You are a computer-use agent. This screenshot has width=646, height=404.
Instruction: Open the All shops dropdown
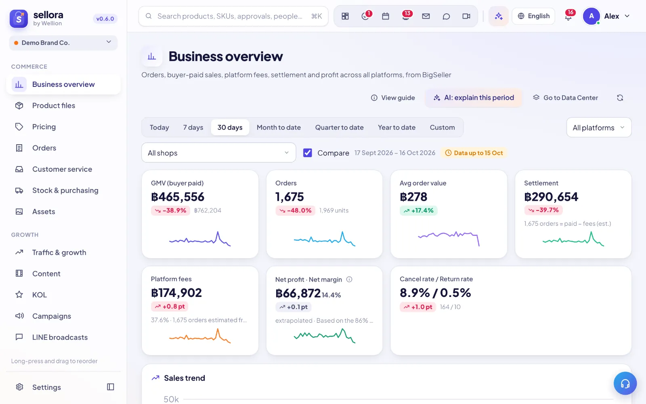(218, 153)
